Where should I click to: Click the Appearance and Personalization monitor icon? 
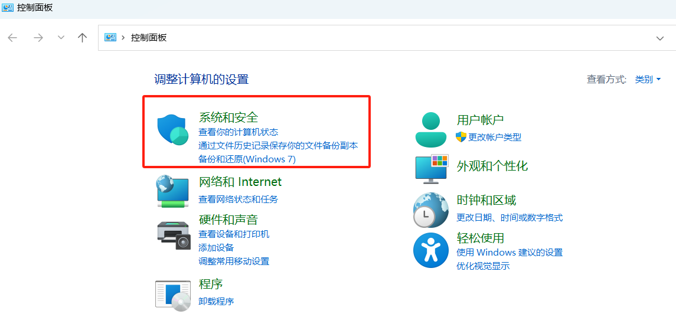click(x=432, y=169)
